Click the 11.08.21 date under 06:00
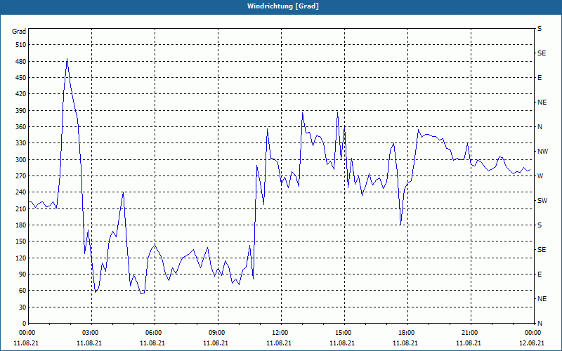The width and height of the screenshot is (562, 351). [x=152, y=343]
